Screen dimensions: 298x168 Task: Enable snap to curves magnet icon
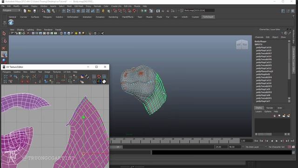(x=120, y=11)
